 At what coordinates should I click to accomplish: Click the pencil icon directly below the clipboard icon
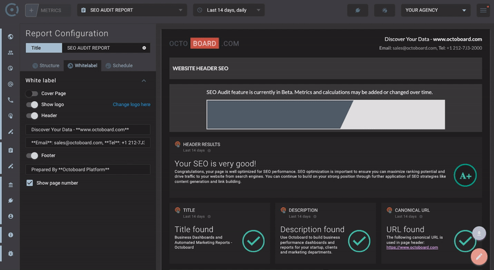[10, 166]
